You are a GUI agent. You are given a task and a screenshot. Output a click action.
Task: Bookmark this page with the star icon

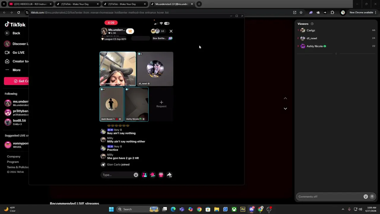tap(301, 12)
